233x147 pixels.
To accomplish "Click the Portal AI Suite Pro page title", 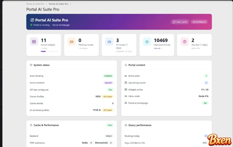I will [x=43, y=9].
